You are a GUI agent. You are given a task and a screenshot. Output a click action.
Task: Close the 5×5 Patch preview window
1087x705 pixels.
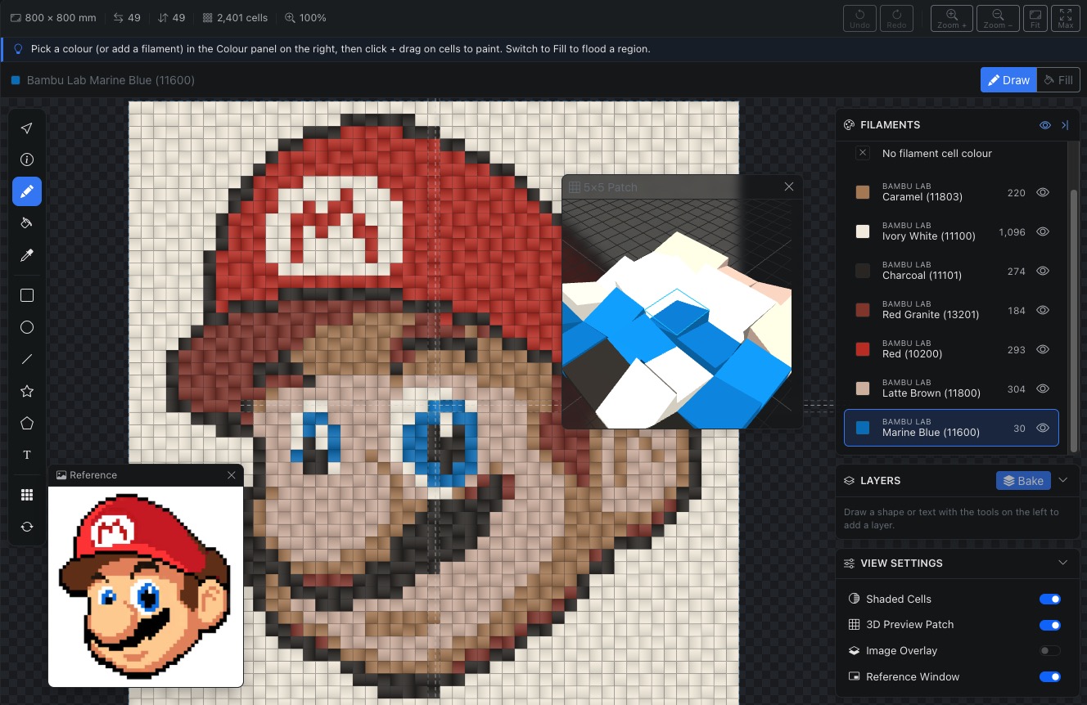pyautogui.click(x=789, y=186)
